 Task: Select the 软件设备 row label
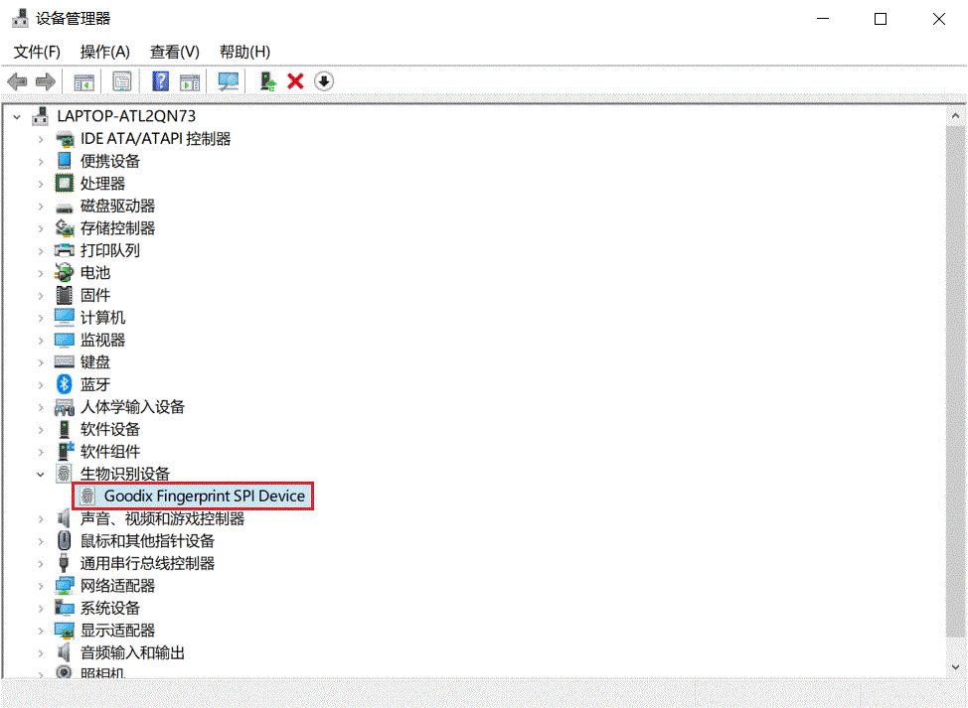coord(110,429)
